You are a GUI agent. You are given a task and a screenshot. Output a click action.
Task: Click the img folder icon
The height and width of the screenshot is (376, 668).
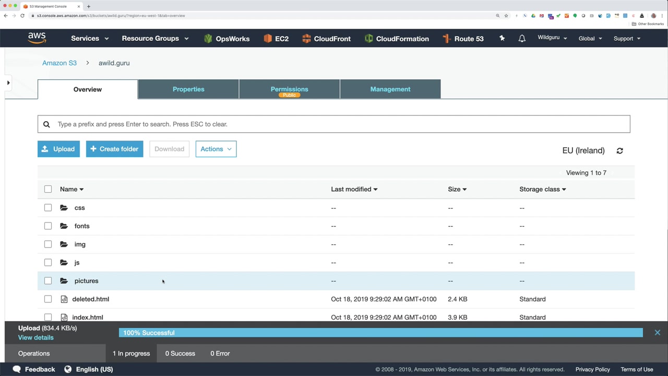(64, 244)
